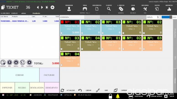Go to next ticket arrow
This screenshot has width=177, height=99.
tap(42, 7)
